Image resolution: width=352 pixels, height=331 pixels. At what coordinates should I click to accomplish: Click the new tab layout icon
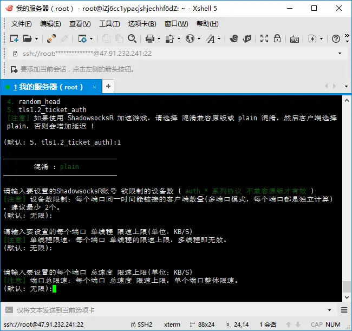point(312,38)
